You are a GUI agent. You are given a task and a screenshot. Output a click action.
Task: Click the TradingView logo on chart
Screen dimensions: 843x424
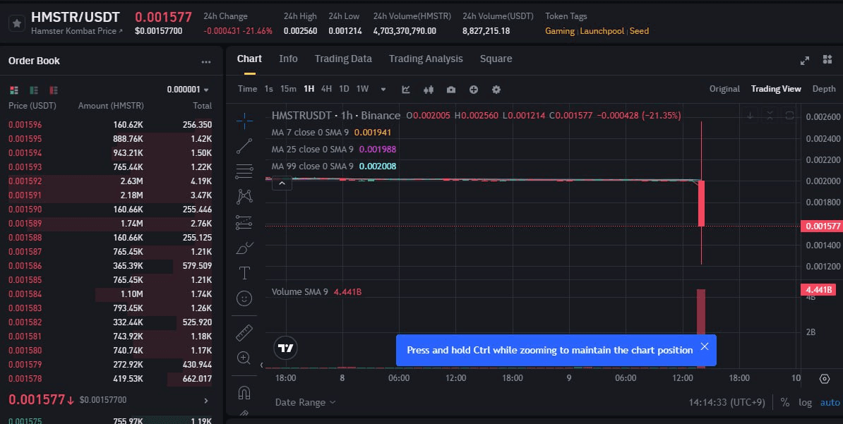coord(285,349)
